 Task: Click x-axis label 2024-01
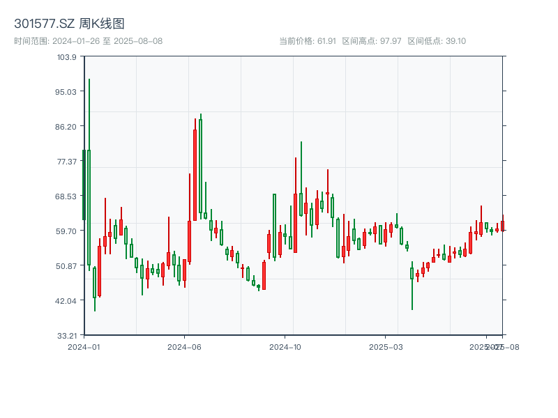tap(84, 347)
